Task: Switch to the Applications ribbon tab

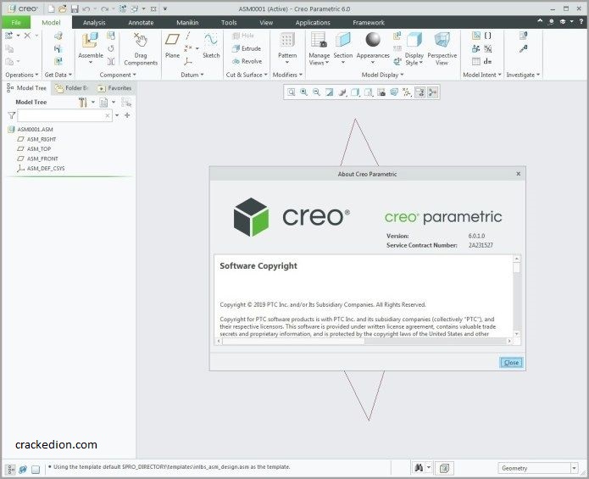Action: 313,23
